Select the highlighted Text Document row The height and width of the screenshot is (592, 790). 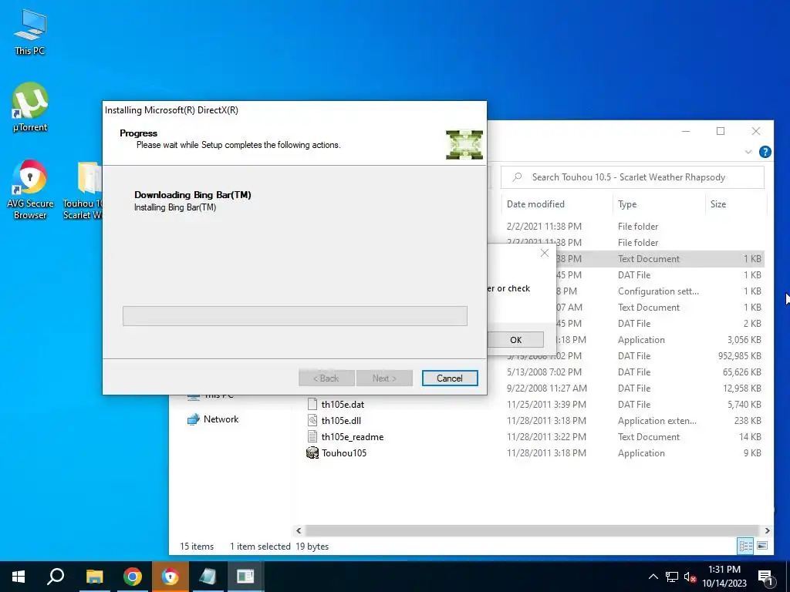660,259
